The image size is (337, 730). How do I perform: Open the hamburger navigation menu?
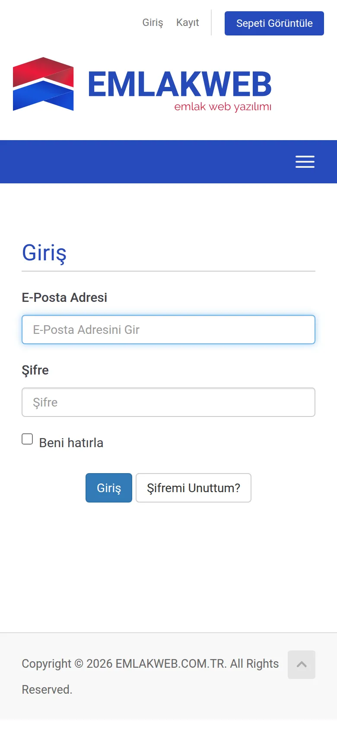(305, 162)
